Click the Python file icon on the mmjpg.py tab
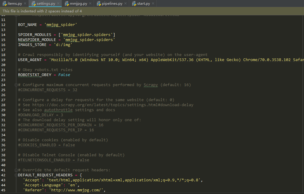Image resolution: width=304 pixels, height=194 pixels. pos(67,4)
